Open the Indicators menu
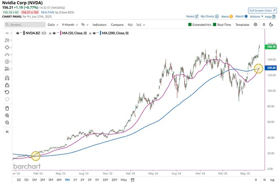Image resolution: width=280 pixels, height=184 pixels. coord(100,25)
